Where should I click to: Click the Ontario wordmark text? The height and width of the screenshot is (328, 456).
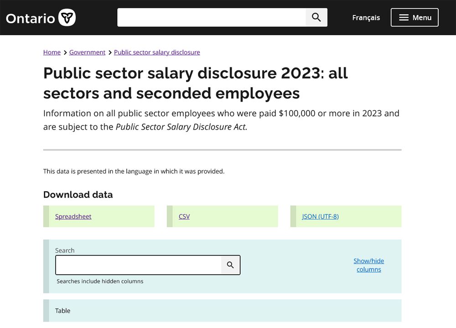click(x=31, y=18)
